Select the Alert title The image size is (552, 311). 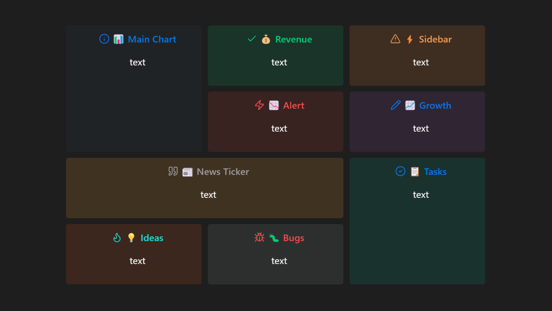294,105
